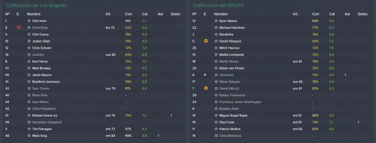Click the info icon next to Ryan Meara

pyautogui.click(x=216, y=21)
